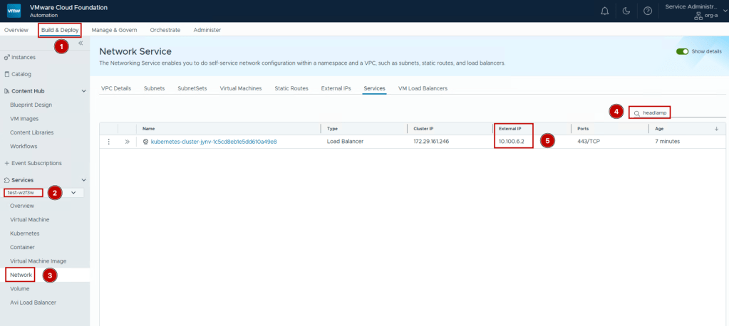Screen dimensions: 729x326
Task: Open the Administer tab
Action: (207, 30)
